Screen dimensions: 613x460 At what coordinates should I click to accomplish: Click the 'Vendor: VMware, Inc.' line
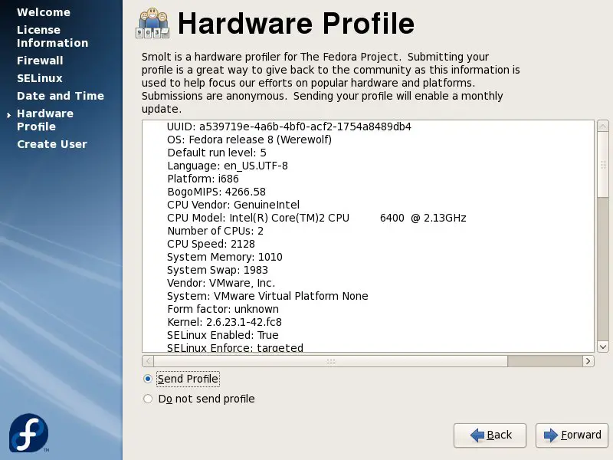click(221, 283)
